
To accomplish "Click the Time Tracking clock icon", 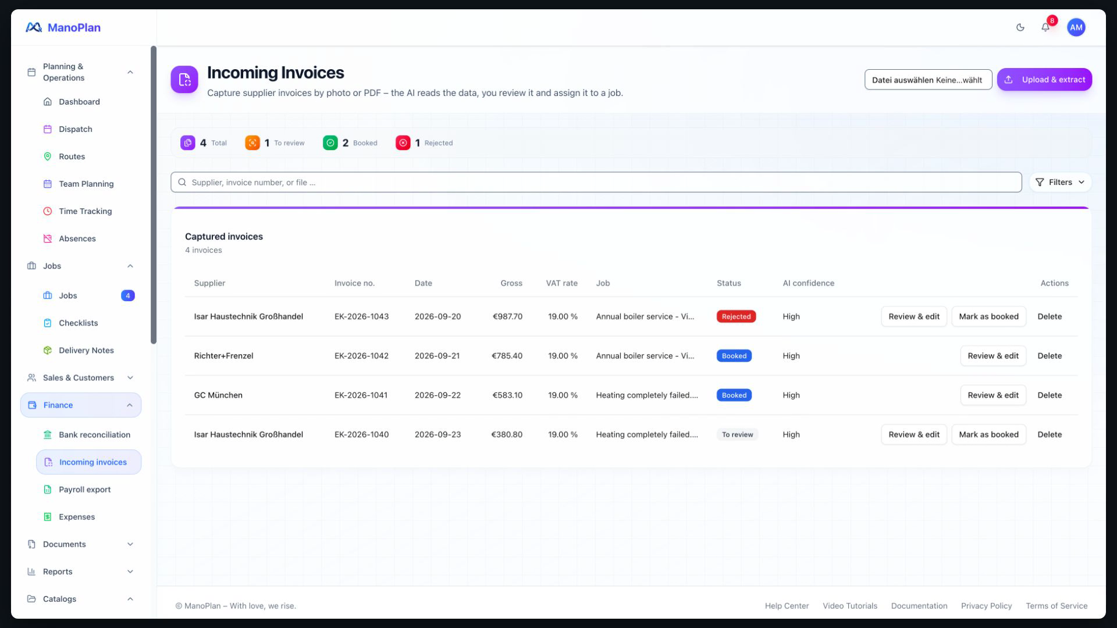I will [x=48, y=211].
